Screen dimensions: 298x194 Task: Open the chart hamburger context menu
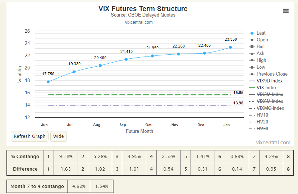(286, 11)
